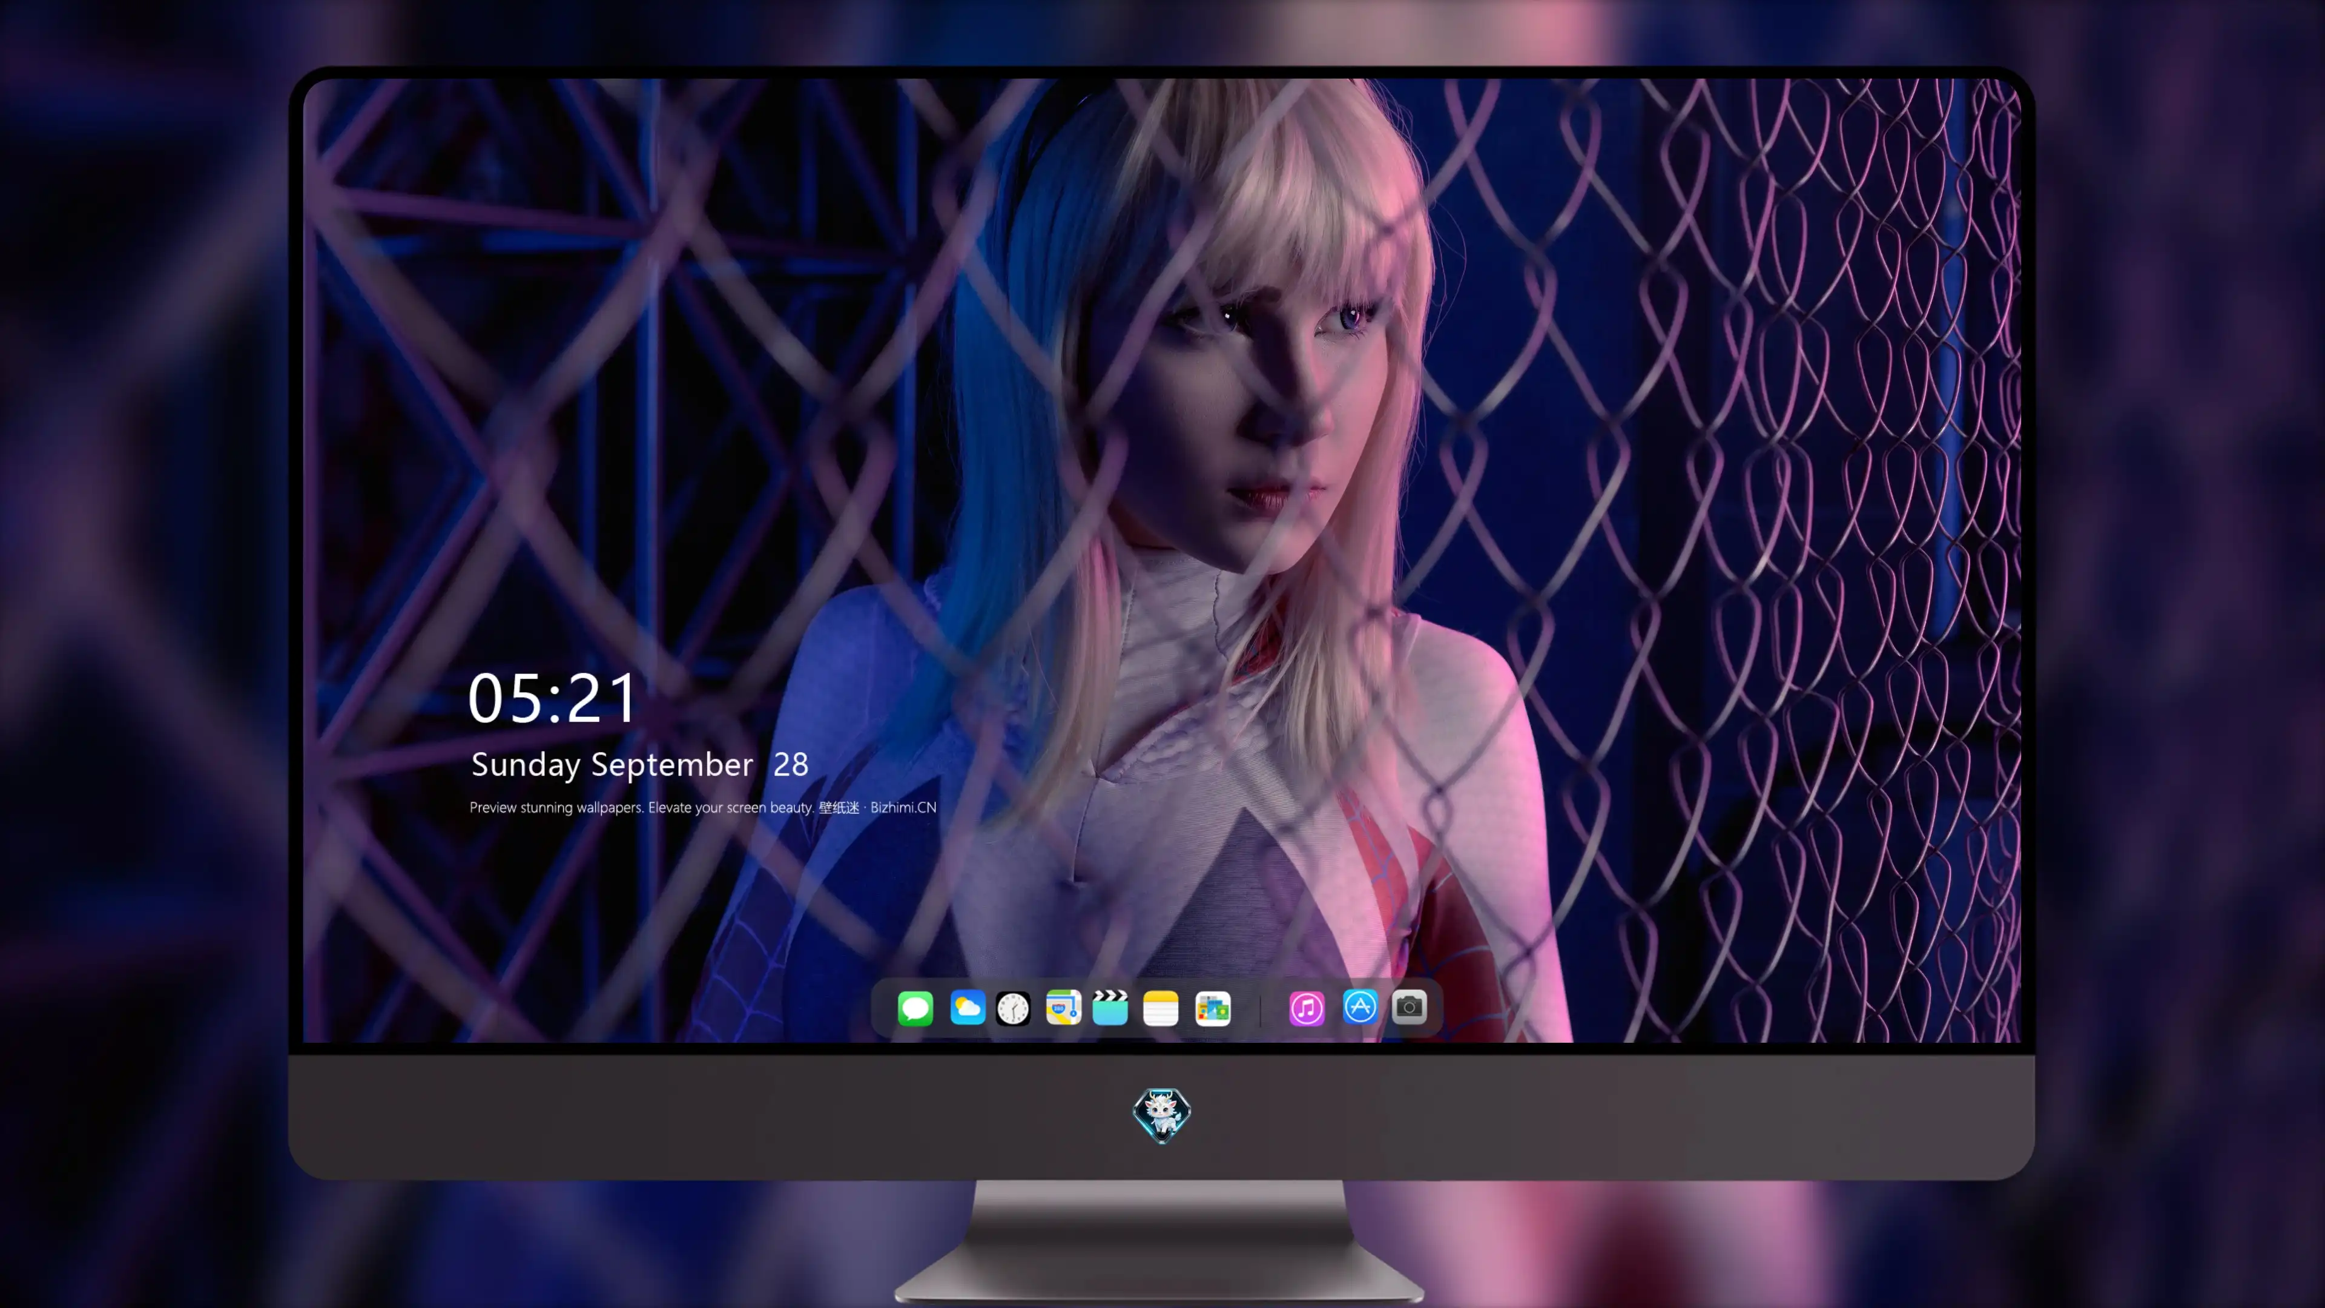This screenshot has width=2325, height=1308.
Task: Open the Videos clapperboard app in dock
Action: tap(1110, 1008)
